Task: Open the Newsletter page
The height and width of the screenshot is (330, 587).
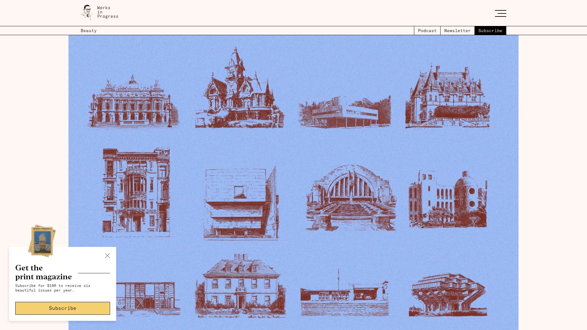Action: (457, 31)
